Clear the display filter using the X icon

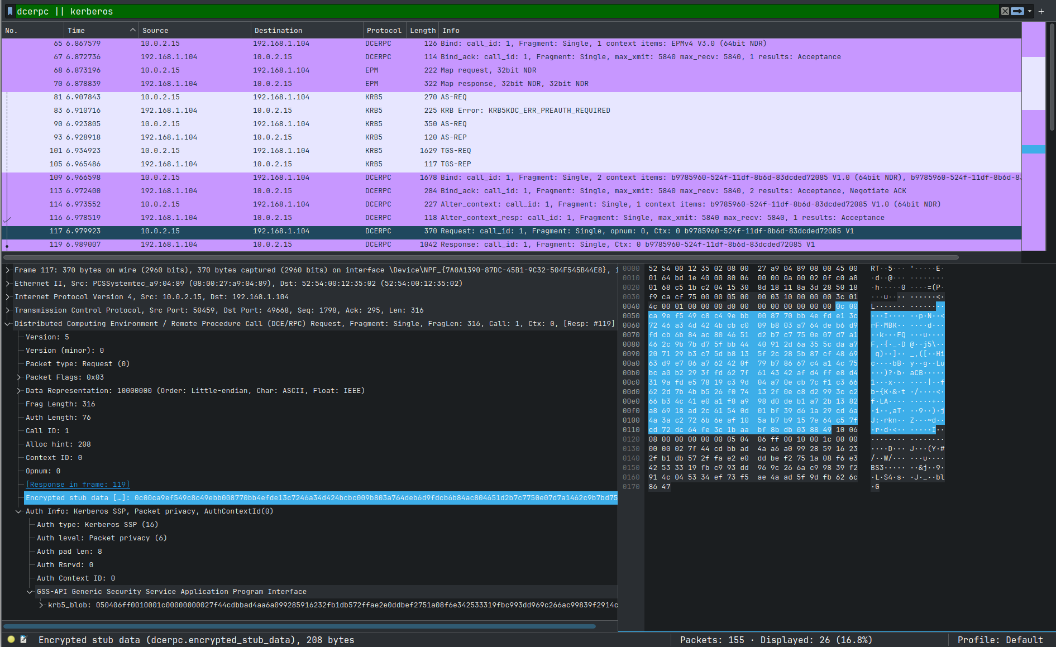tap(1005, 11)
